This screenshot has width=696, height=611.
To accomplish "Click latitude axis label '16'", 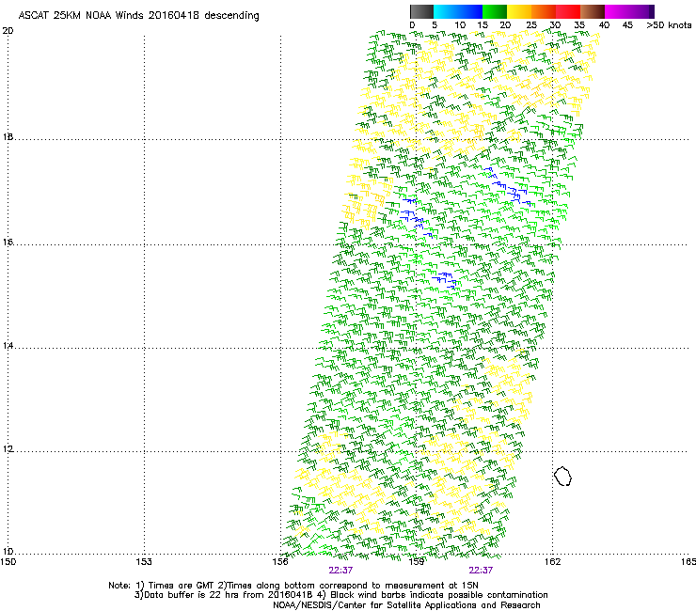I will point(8,242).
